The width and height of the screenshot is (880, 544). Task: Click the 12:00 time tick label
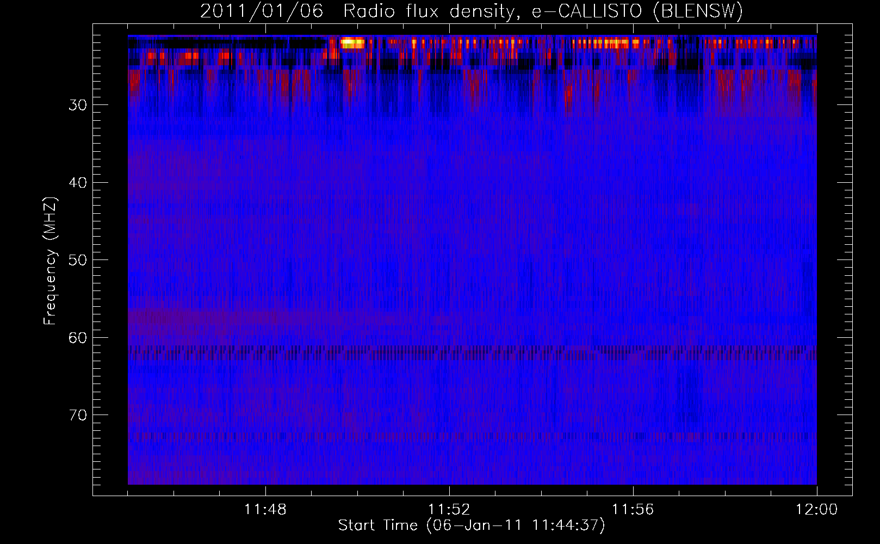pos(817,509)
